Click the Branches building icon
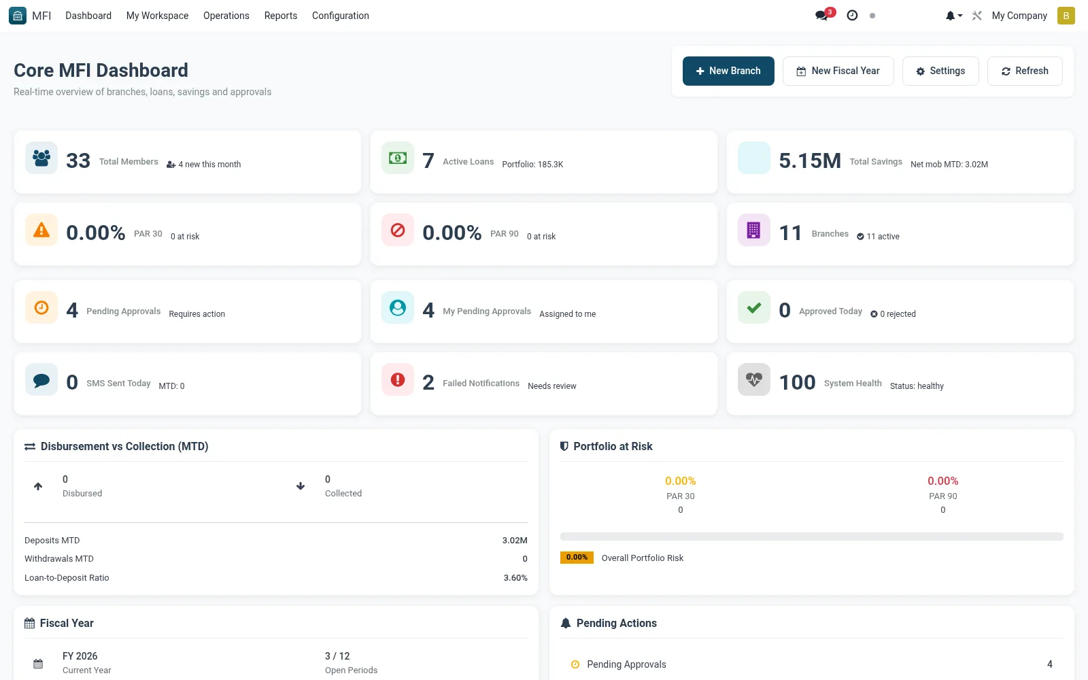Screen dimensions: 1088x680 754,230
